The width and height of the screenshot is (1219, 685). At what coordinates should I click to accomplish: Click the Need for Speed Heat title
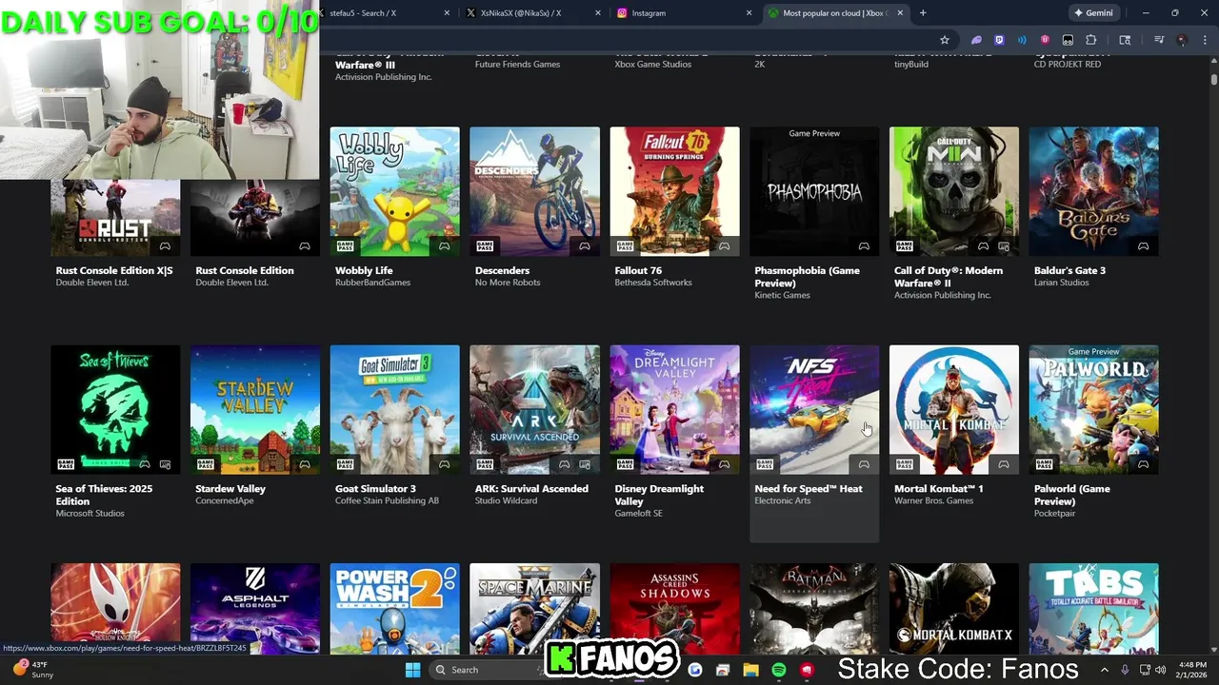pos(809,489)
